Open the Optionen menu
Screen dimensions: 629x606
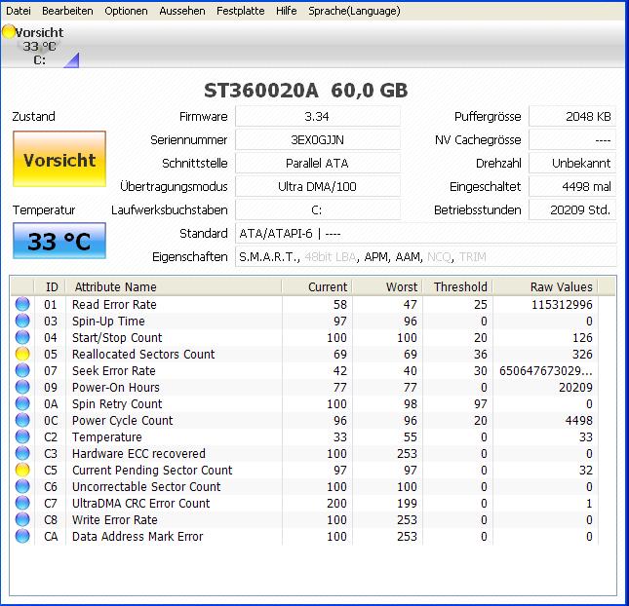point(126,11)
